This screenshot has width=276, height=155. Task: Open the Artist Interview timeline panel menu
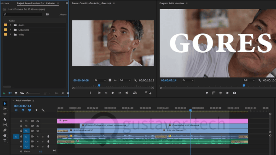33,101
